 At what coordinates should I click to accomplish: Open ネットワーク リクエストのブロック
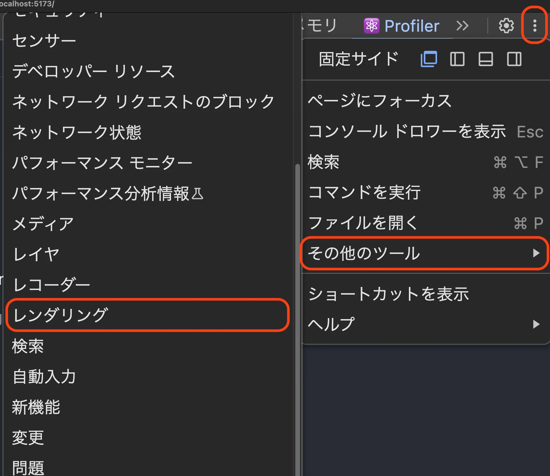[148, 102]
